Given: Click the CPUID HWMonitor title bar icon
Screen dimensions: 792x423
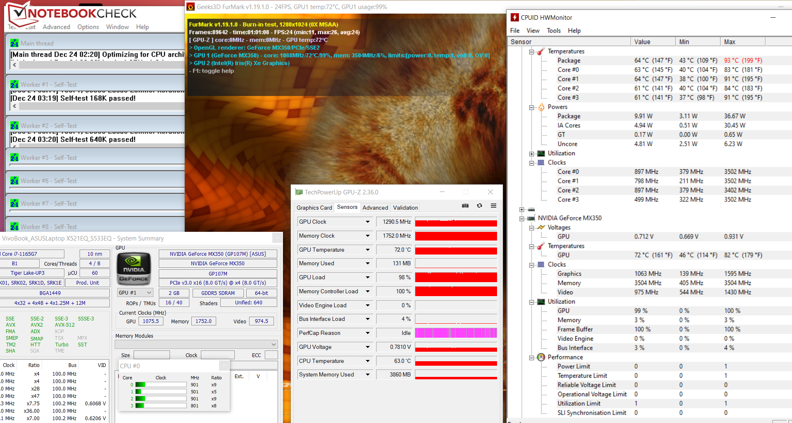Looking at the screenshot, I should (514, 17).
